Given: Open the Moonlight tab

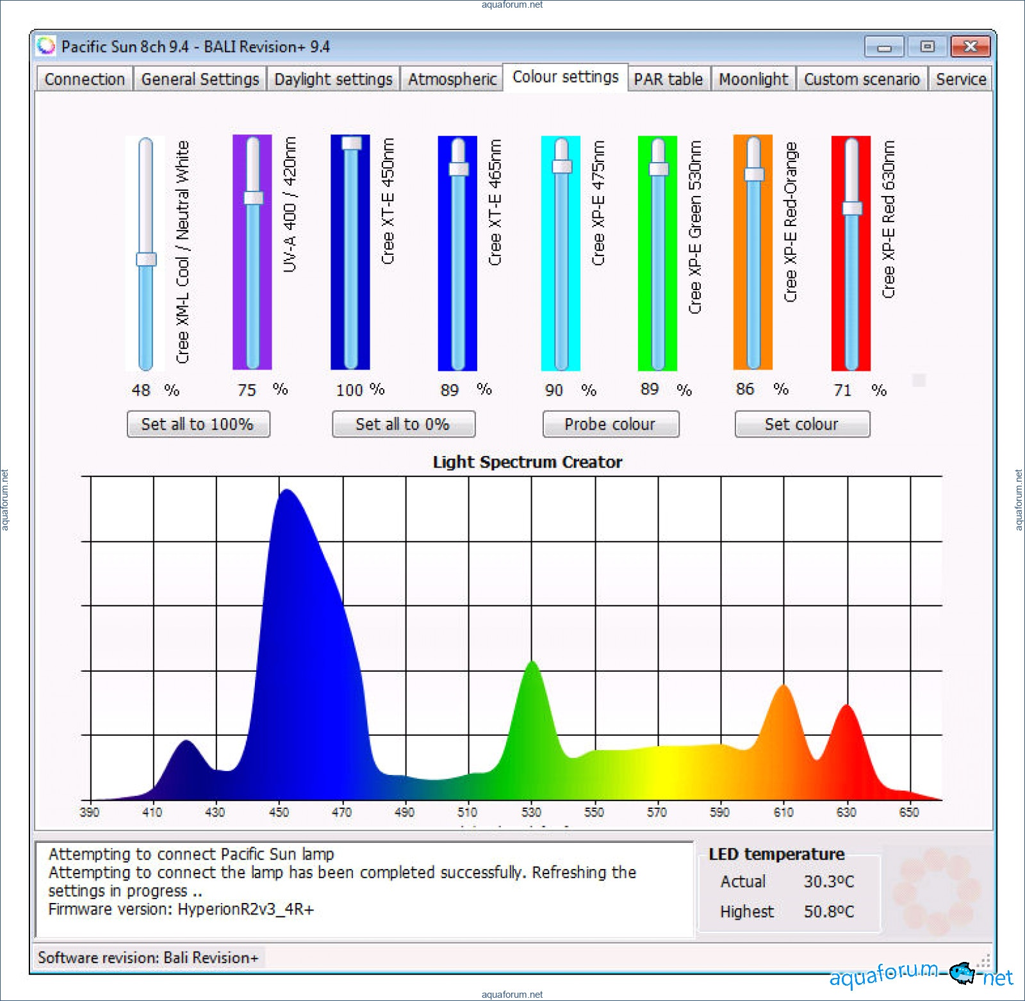Looking at the screenshot, I should (x=753, y=79).
